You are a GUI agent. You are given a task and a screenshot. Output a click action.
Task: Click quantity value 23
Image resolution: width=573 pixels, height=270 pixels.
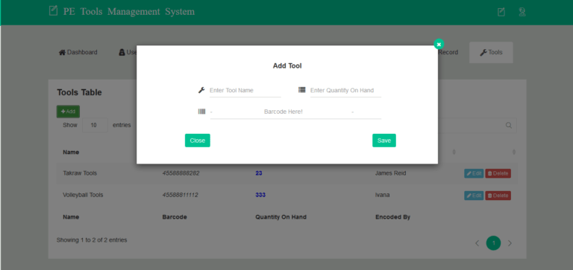point(259,173)
